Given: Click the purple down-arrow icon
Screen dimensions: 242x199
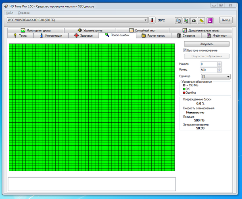Looking at the screenshot, I should pos(210,20).
